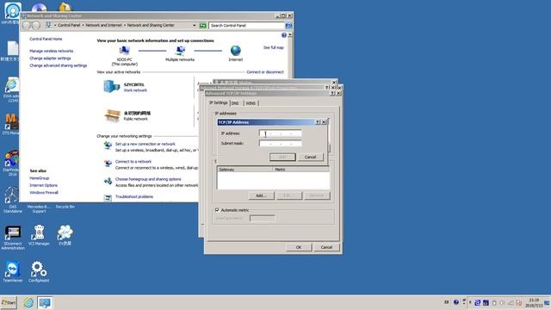Open the EWA admin desktop shortcut

(11, 90)
